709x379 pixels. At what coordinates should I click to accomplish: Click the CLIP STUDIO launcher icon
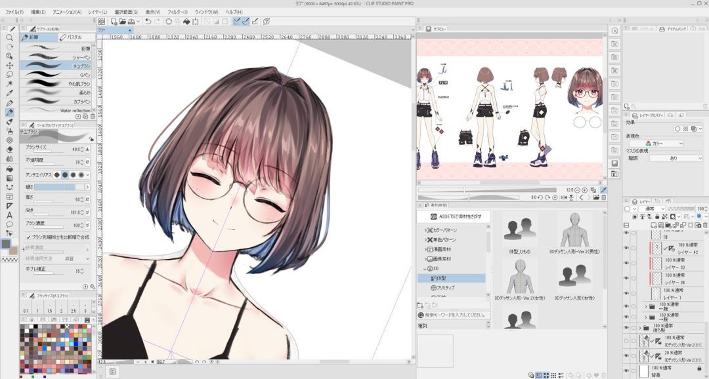(x=102, y=21)
